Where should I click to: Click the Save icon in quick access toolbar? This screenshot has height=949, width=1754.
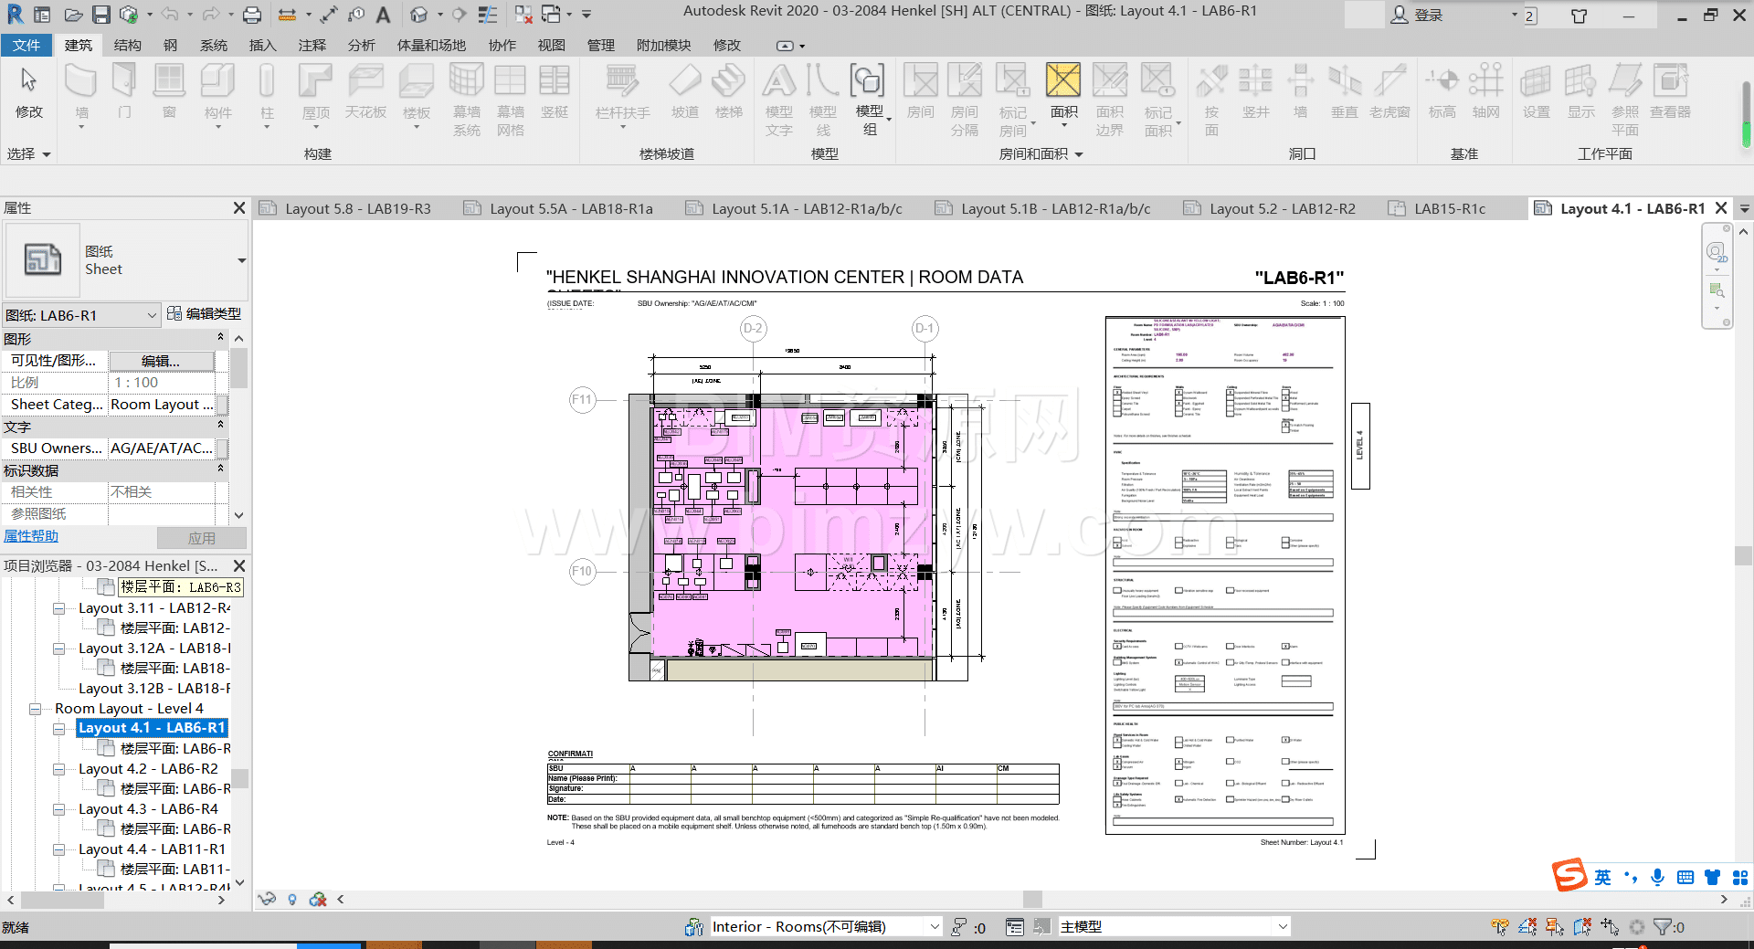click(x=101, y=15)
